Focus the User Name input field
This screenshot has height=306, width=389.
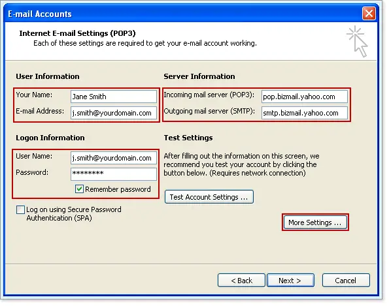coord(114,158)
